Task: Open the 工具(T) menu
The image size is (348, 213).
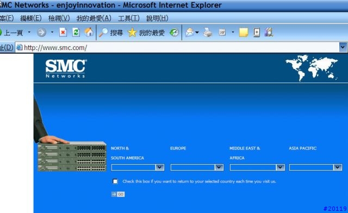Action: click(129, 18)
